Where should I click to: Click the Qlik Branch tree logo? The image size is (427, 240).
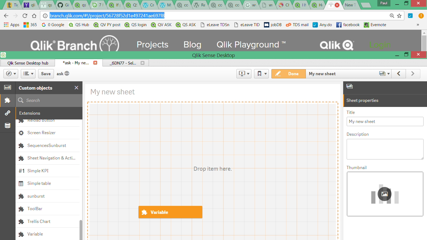(x=109, y=43)
